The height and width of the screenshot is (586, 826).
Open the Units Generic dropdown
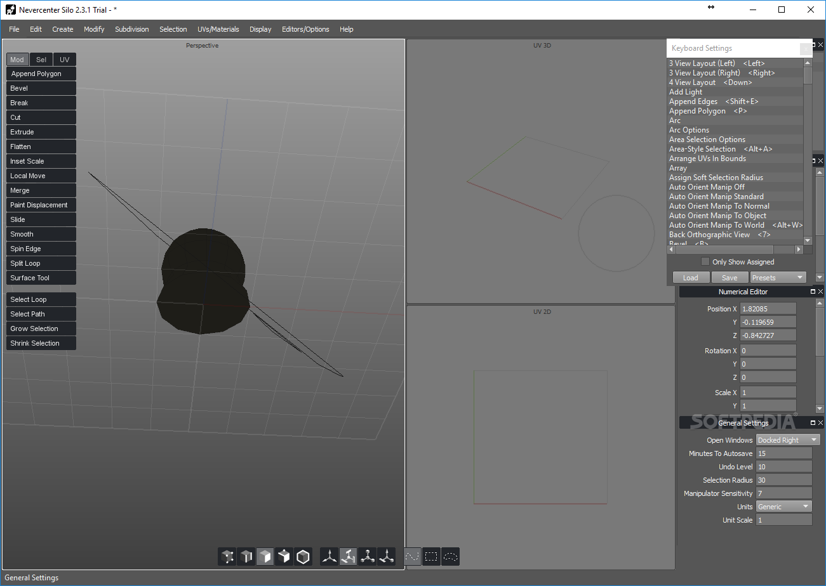[784, 507]
